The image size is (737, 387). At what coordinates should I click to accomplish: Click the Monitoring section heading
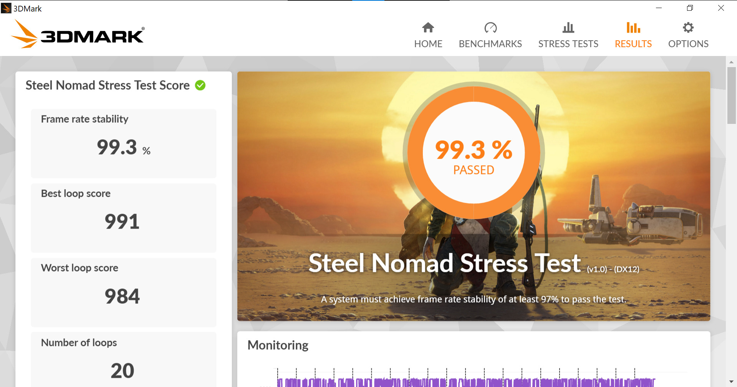click(278, 345)
